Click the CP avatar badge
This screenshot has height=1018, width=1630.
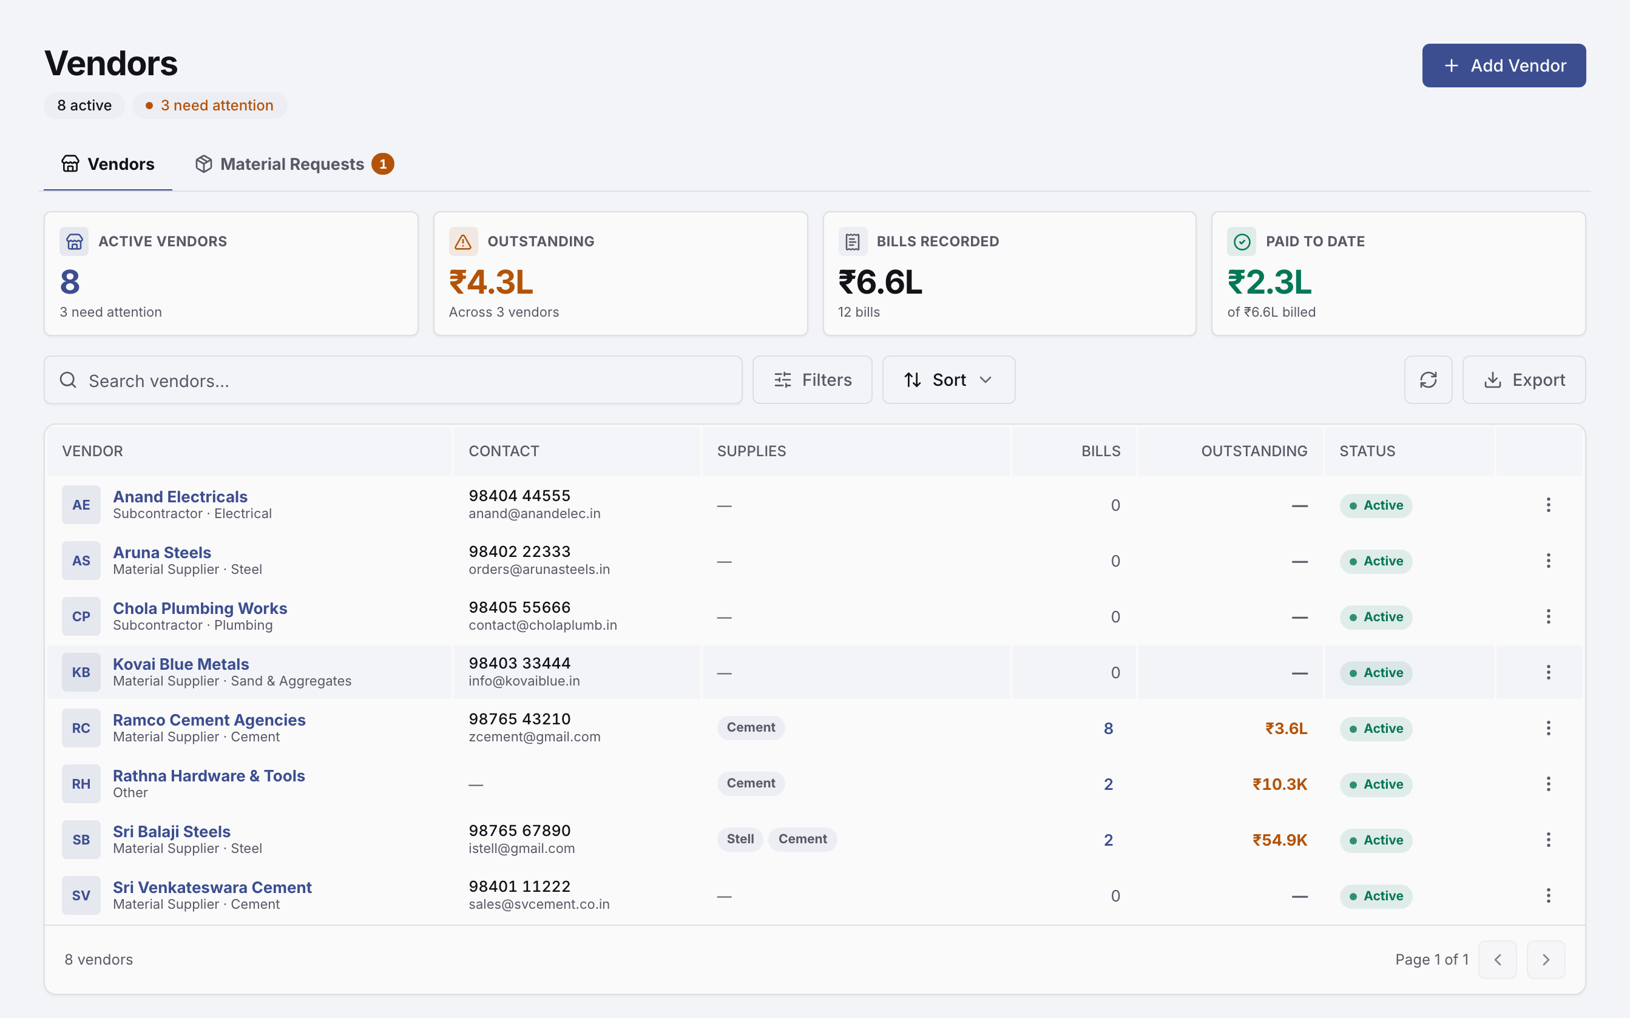[81, 617]
